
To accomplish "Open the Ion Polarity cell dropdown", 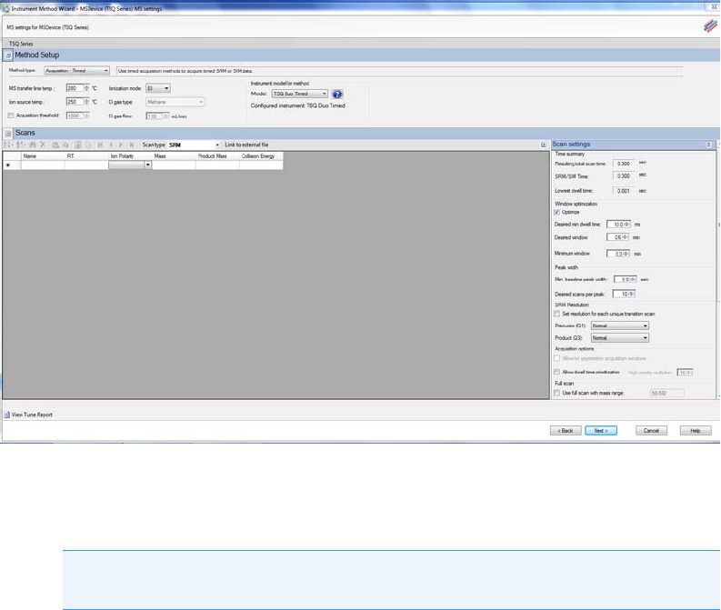I will click(147, 165).
